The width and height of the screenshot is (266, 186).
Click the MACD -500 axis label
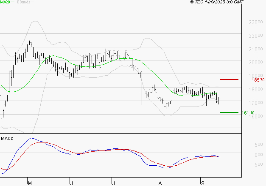click(258, 164)
